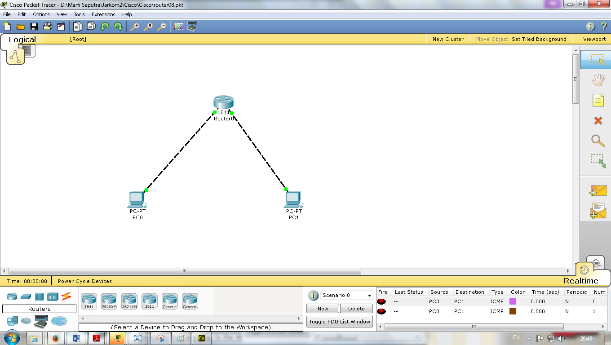Open the View menu
Screen dimensions: 611x345
[62, 14]
